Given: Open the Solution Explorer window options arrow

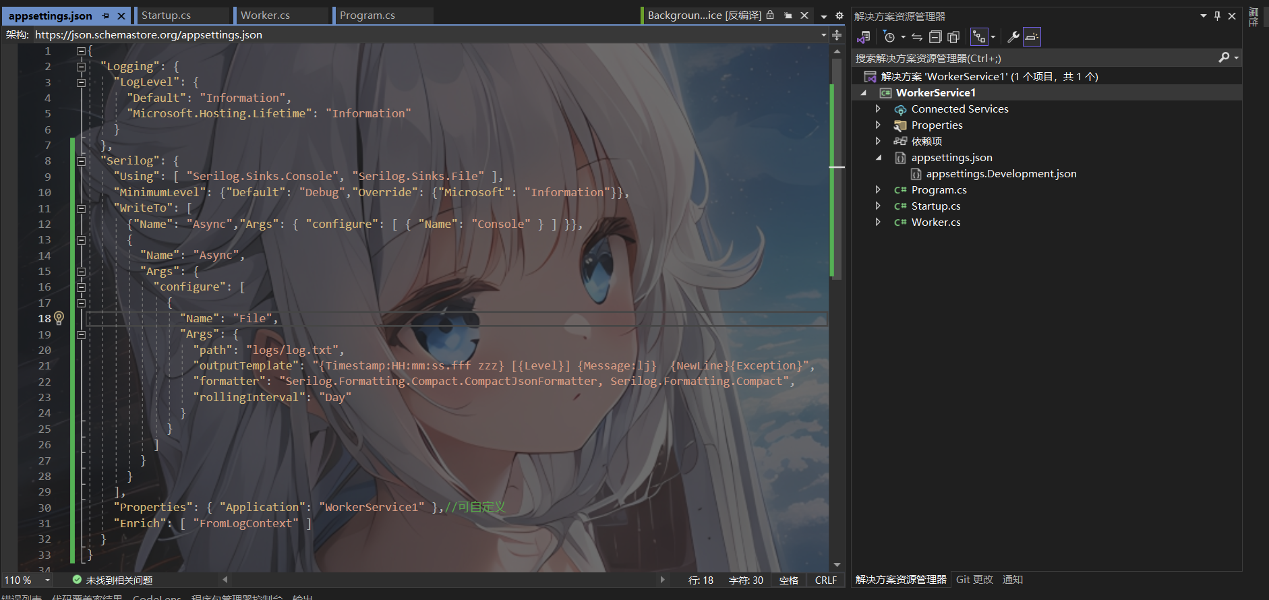Looking at the screenshot, I should click(1204, 16).
